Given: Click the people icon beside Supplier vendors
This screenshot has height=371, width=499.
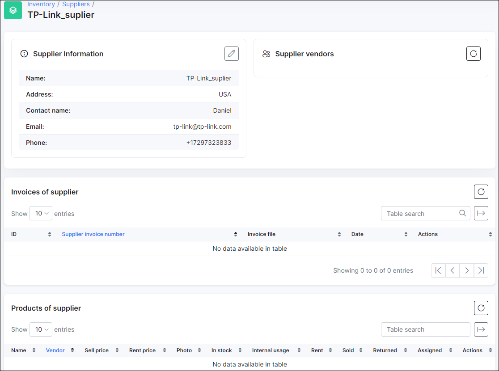Looking at the screenshot, I should coord(266,54).
